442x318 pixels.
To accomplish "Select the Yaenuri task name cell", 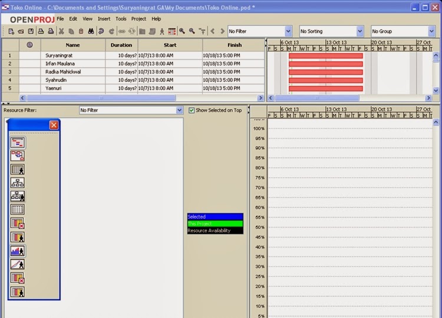I will [x=73, y=88].
